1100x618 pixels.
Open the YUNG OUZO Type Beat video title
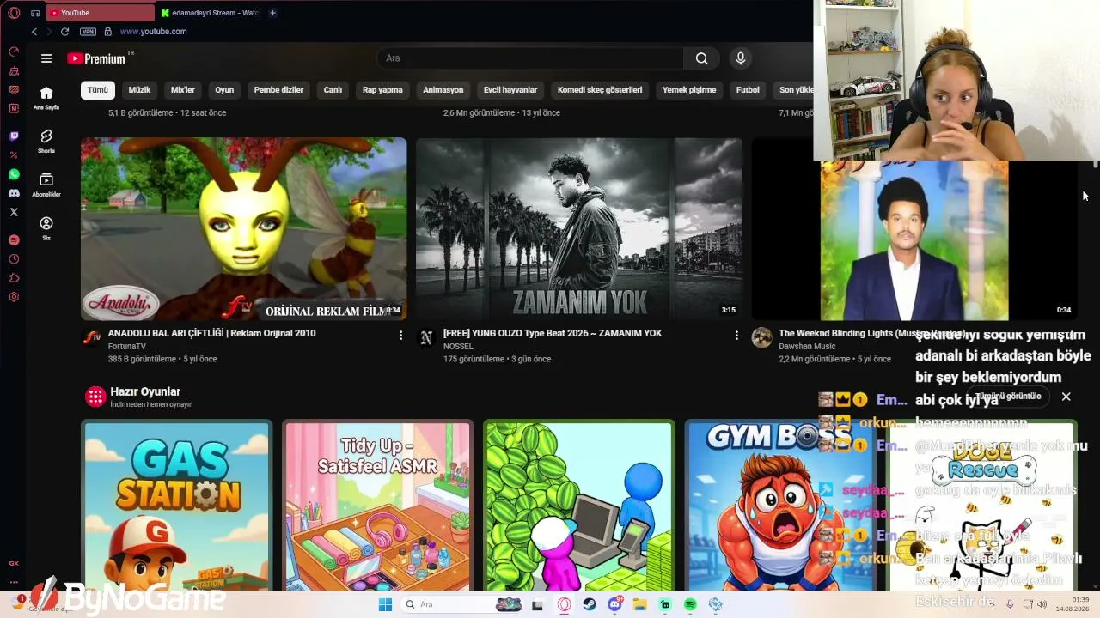pos(553,333)
